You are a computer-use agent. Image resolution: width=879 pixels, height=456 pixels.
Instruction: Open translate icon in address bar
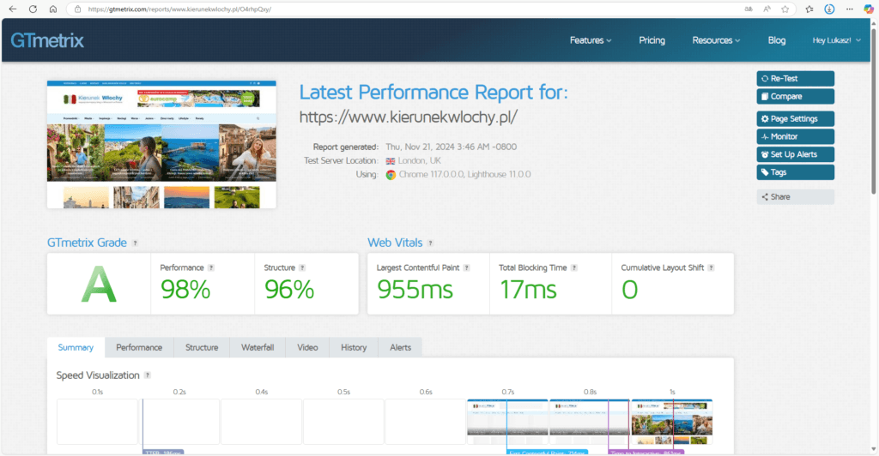click(749, 9)
